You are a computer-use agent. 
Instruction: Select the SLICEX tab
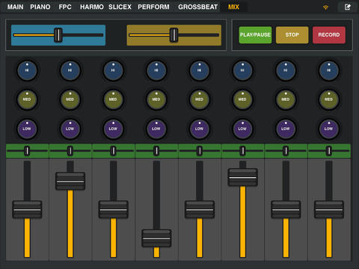click(x=120, y=7)
